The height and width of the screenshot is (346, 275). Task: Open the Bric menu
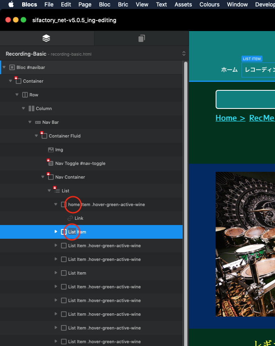click(123, 4)
